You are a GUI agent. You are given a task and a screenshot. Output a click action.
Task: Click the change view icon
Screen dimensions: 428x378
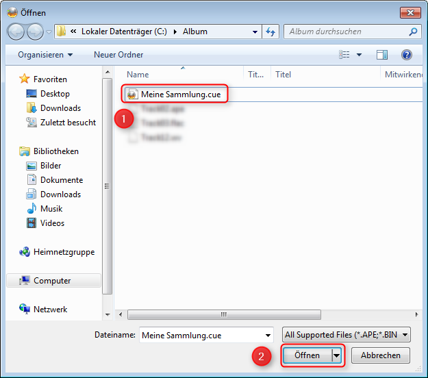pyautogui.click(x=344, y=55)
